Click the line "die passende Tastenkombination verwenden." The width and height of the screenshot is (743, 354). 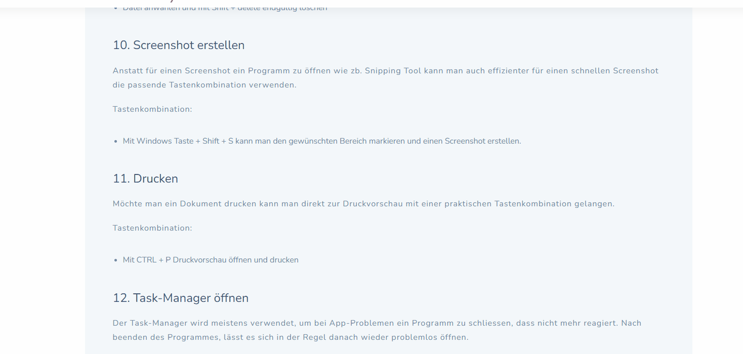click(x=204, y=85)
